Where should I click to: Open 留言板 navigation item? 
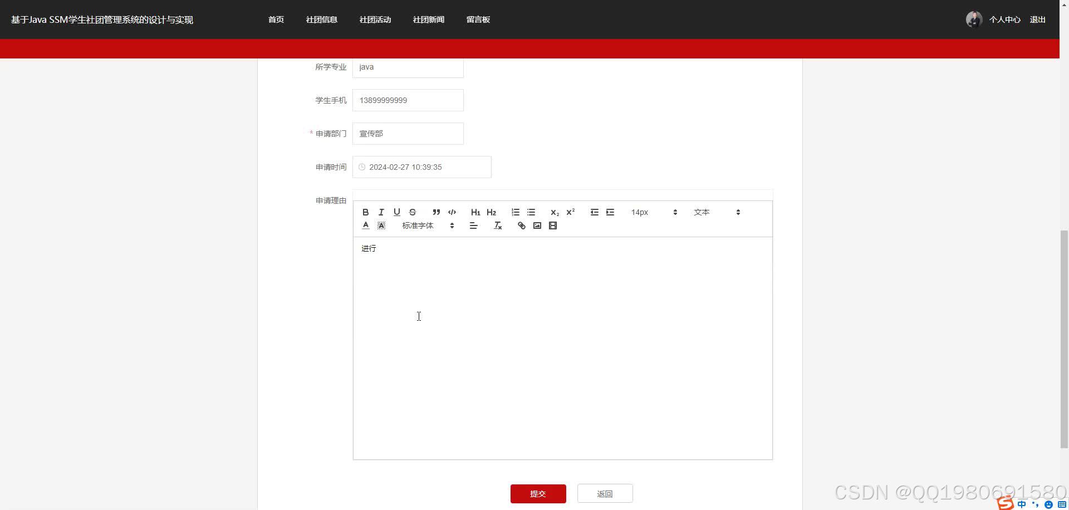[478, 19]
